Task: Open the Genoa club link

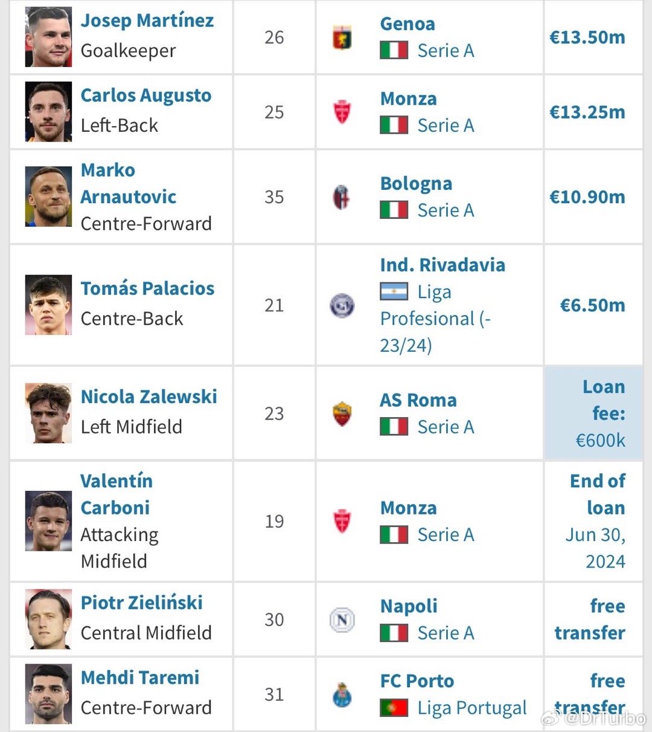Action: 407,24
